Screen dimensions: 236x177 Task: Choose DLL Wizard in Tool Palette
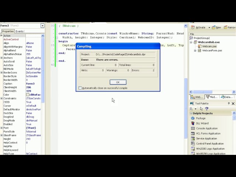coord(202,123)
